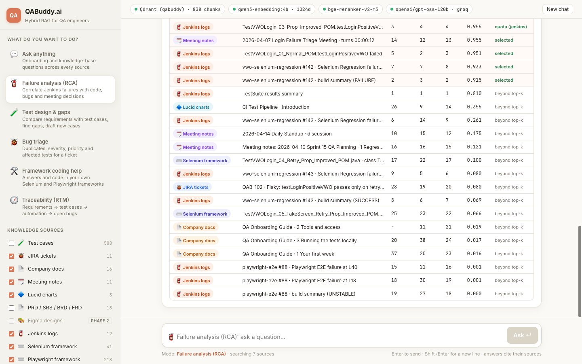Click the Bug triage ladybug icon
582x364 pixels.
click(14, 142)
